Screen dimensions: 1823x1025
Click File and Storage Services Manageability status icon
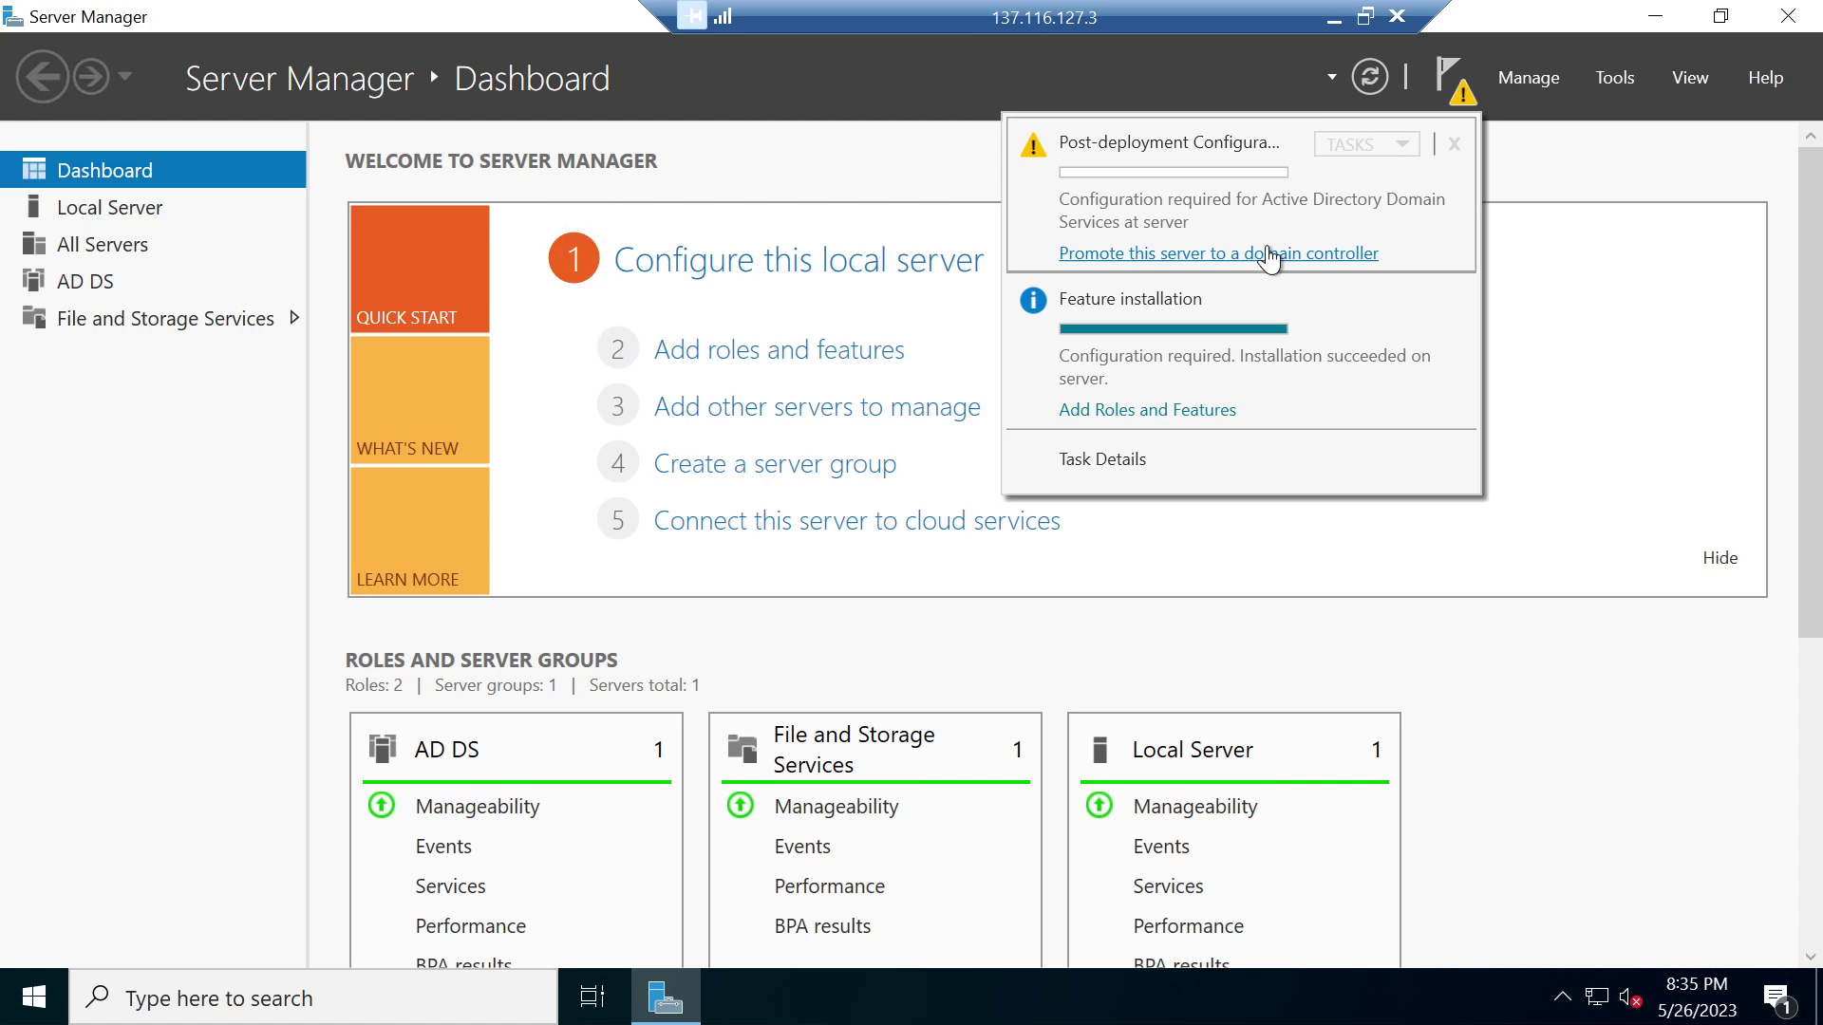pyautogui.click(x=741, y=806)
